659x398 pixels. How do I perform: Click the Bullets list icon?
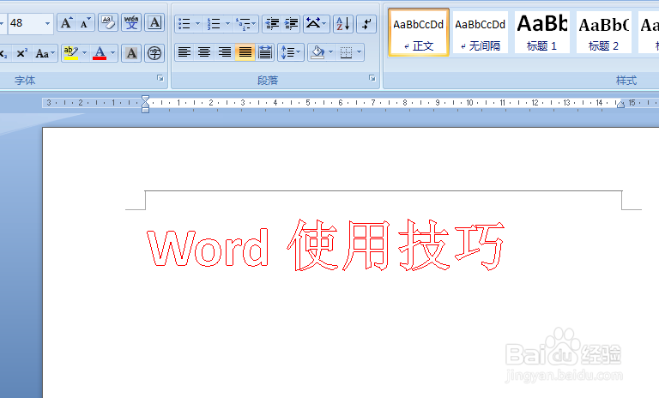(x=184, y=23)
